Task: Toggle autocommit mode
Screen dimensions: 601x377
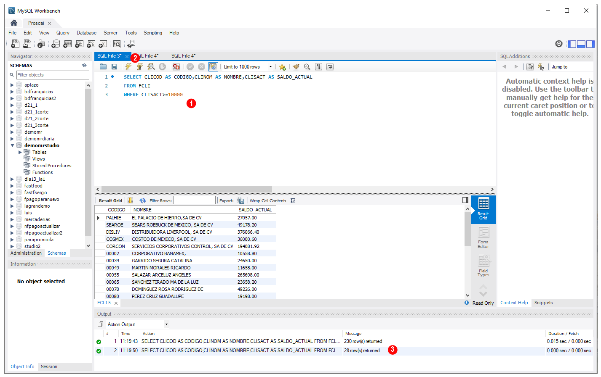Action: (x=213, y=66)
